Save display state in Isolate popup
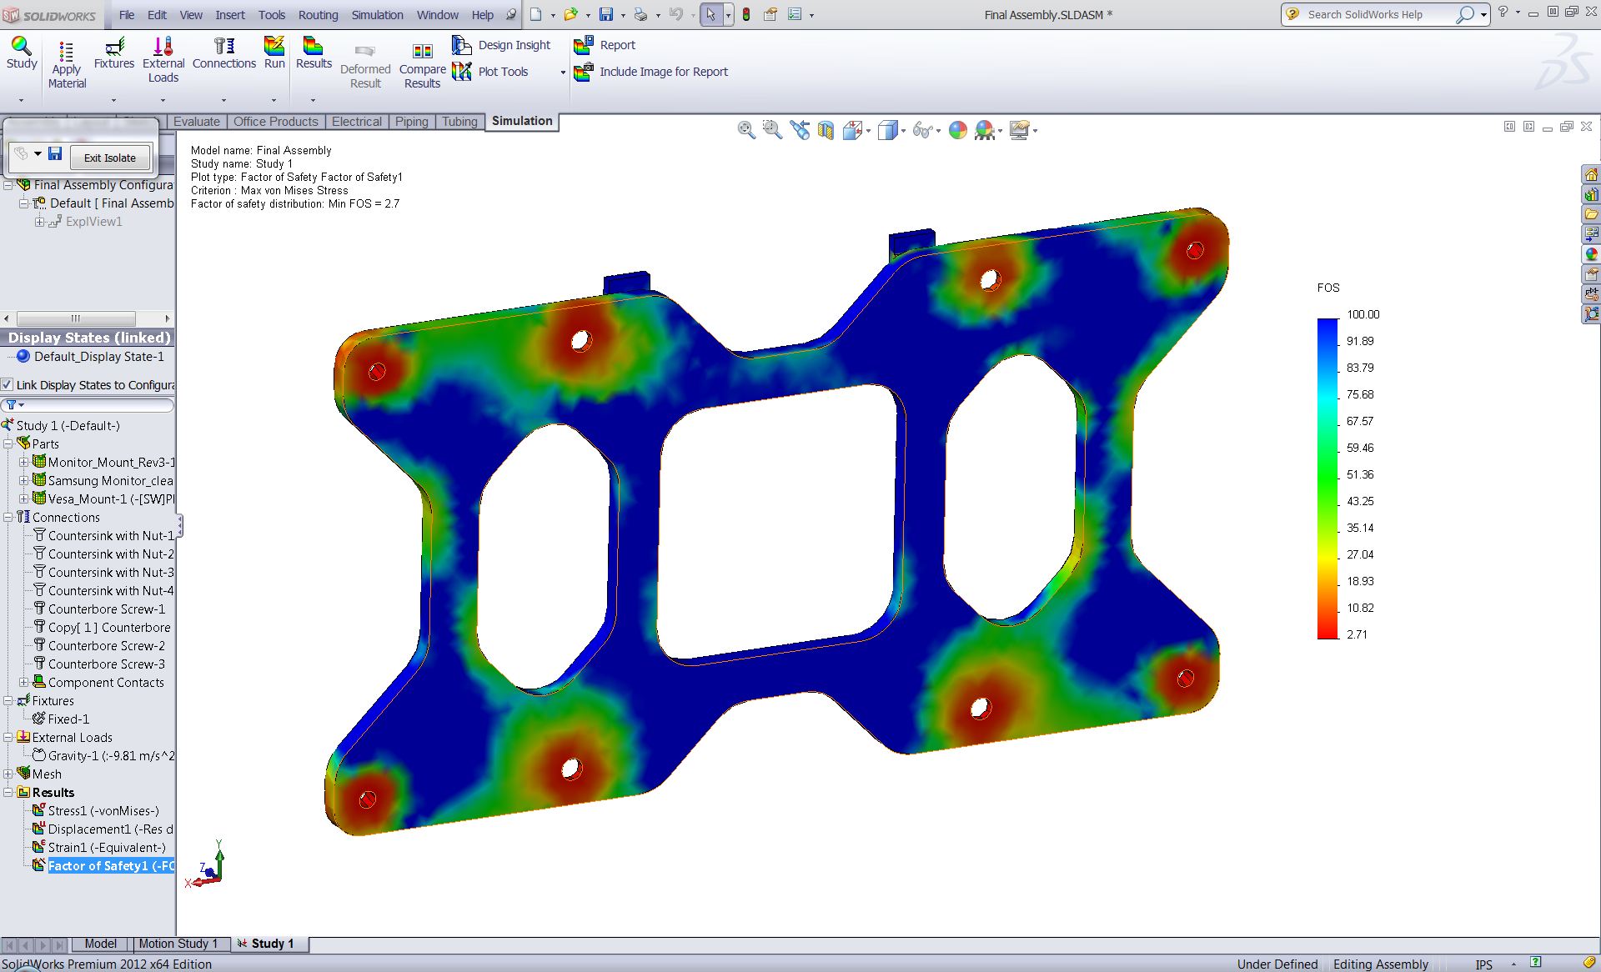This screenshot has width=1601, height=972. pos(55,153)
